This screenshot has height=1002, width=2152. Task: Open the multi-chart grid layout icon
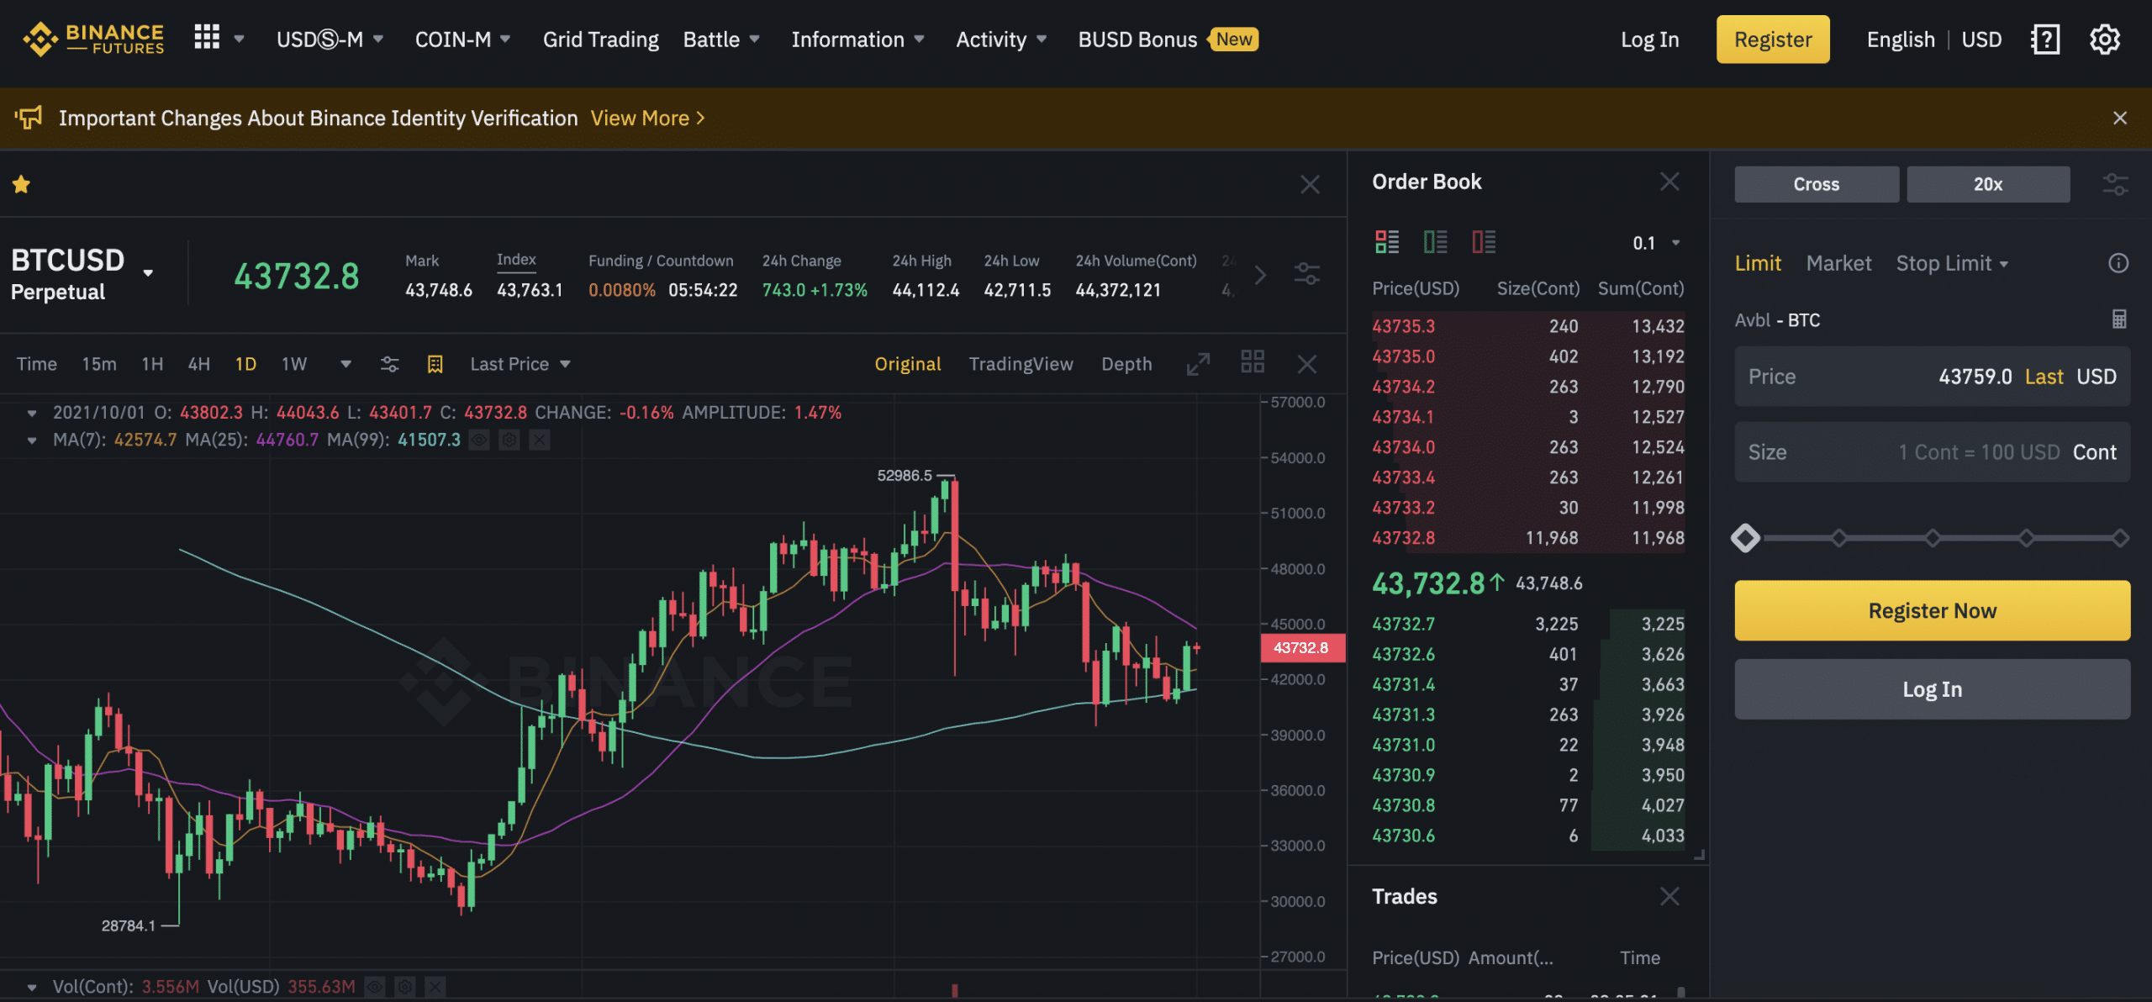point(1253,362)
